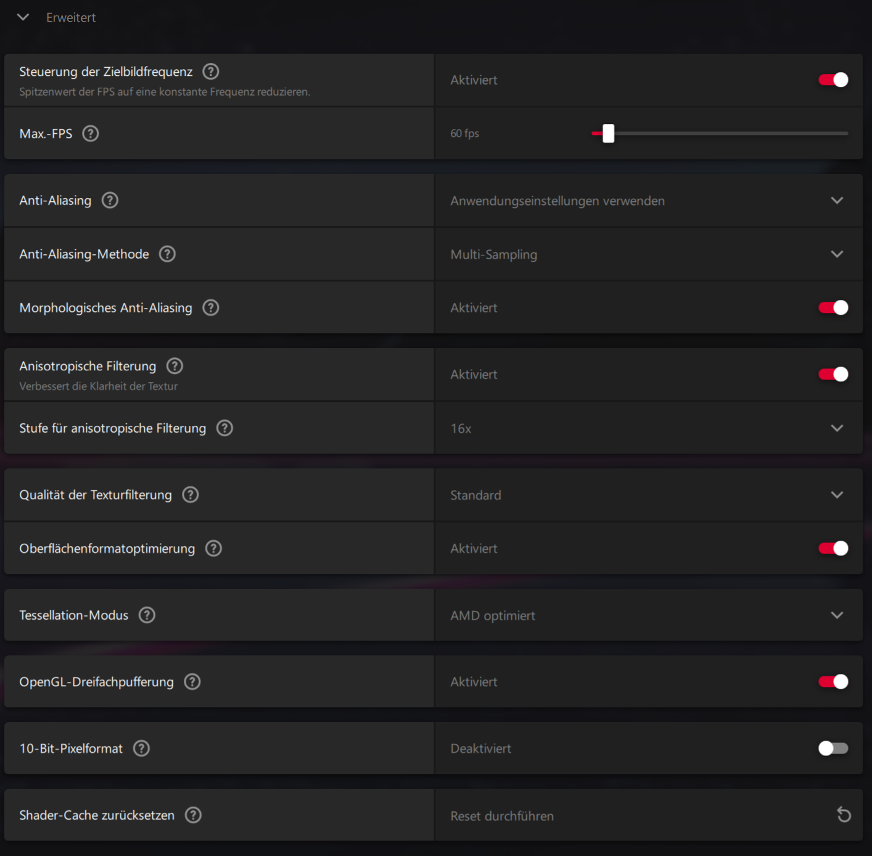The height and width of the screenshot is (856, 872).
Task: Toggle OpenGL-Dreifachpufferung off
Action: [833, 682]
